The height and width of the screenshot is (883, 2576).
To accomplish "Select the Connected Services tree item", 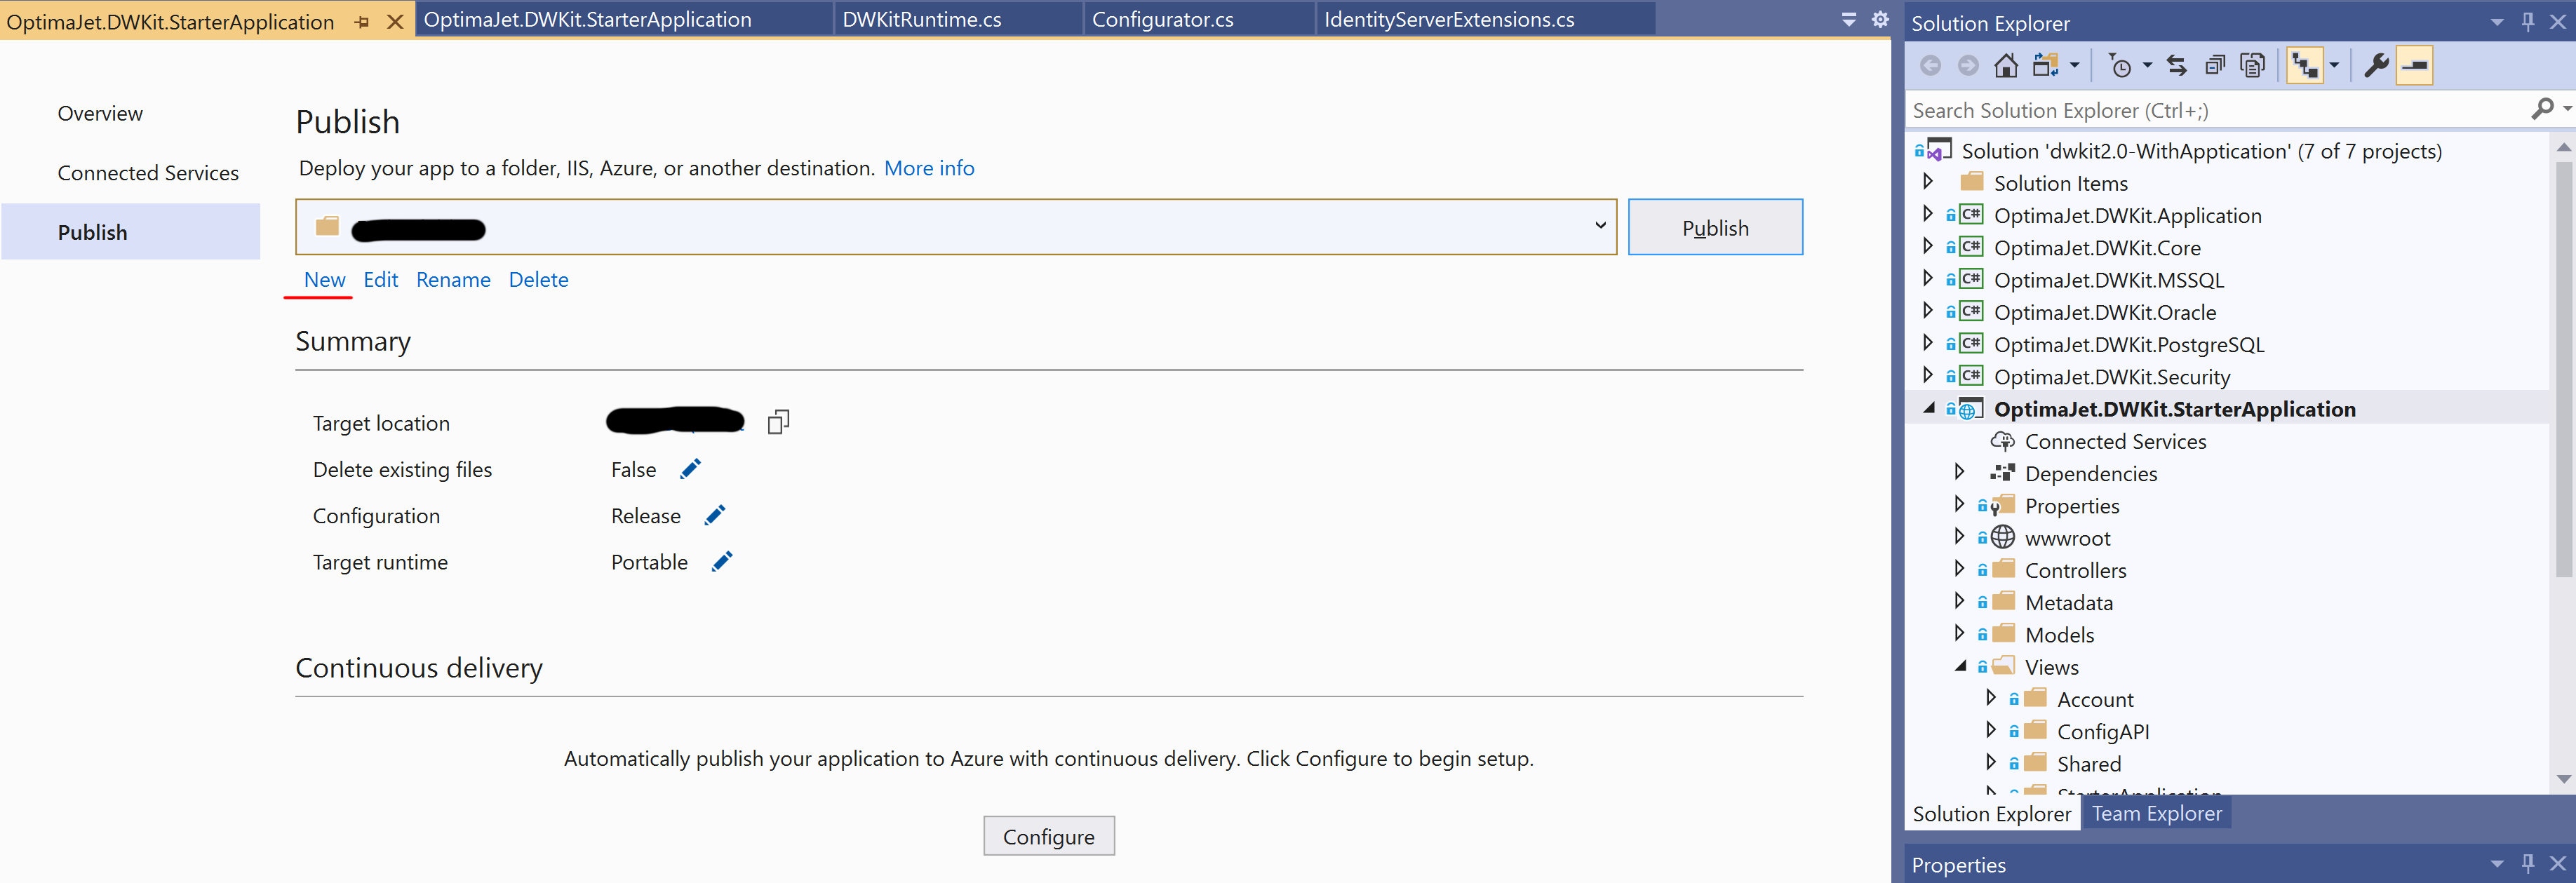I will [x=2114, y=441].
